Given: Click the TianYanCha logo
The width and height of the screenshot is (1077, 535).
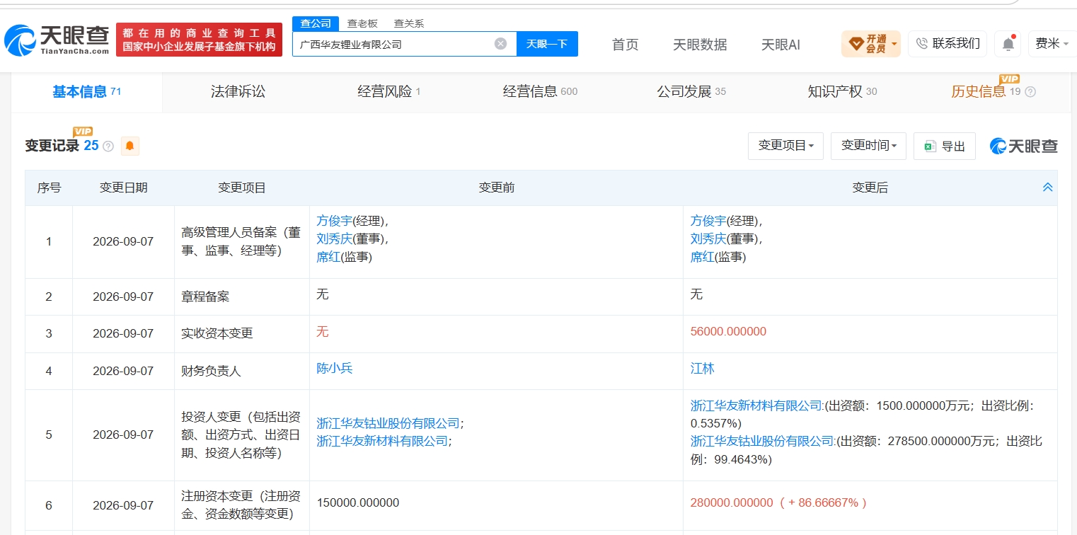Looking at the screenshot, I should [57, 40].
